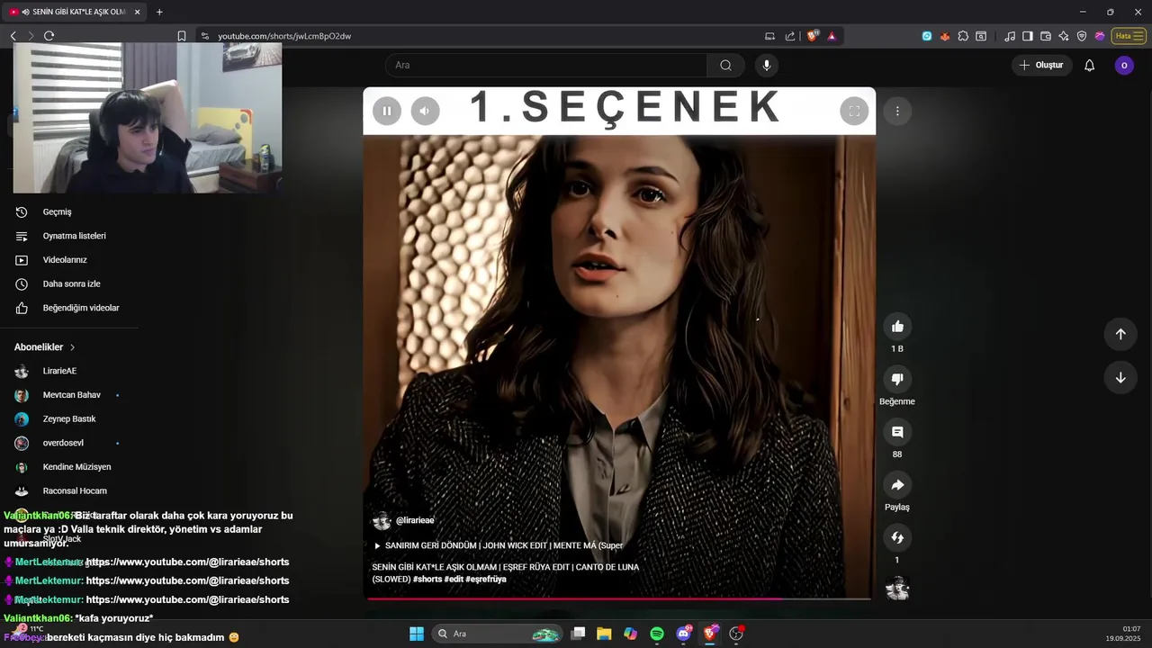Go to the previous short
Screen dimensions: 1152x648
tap(1120, 334)
